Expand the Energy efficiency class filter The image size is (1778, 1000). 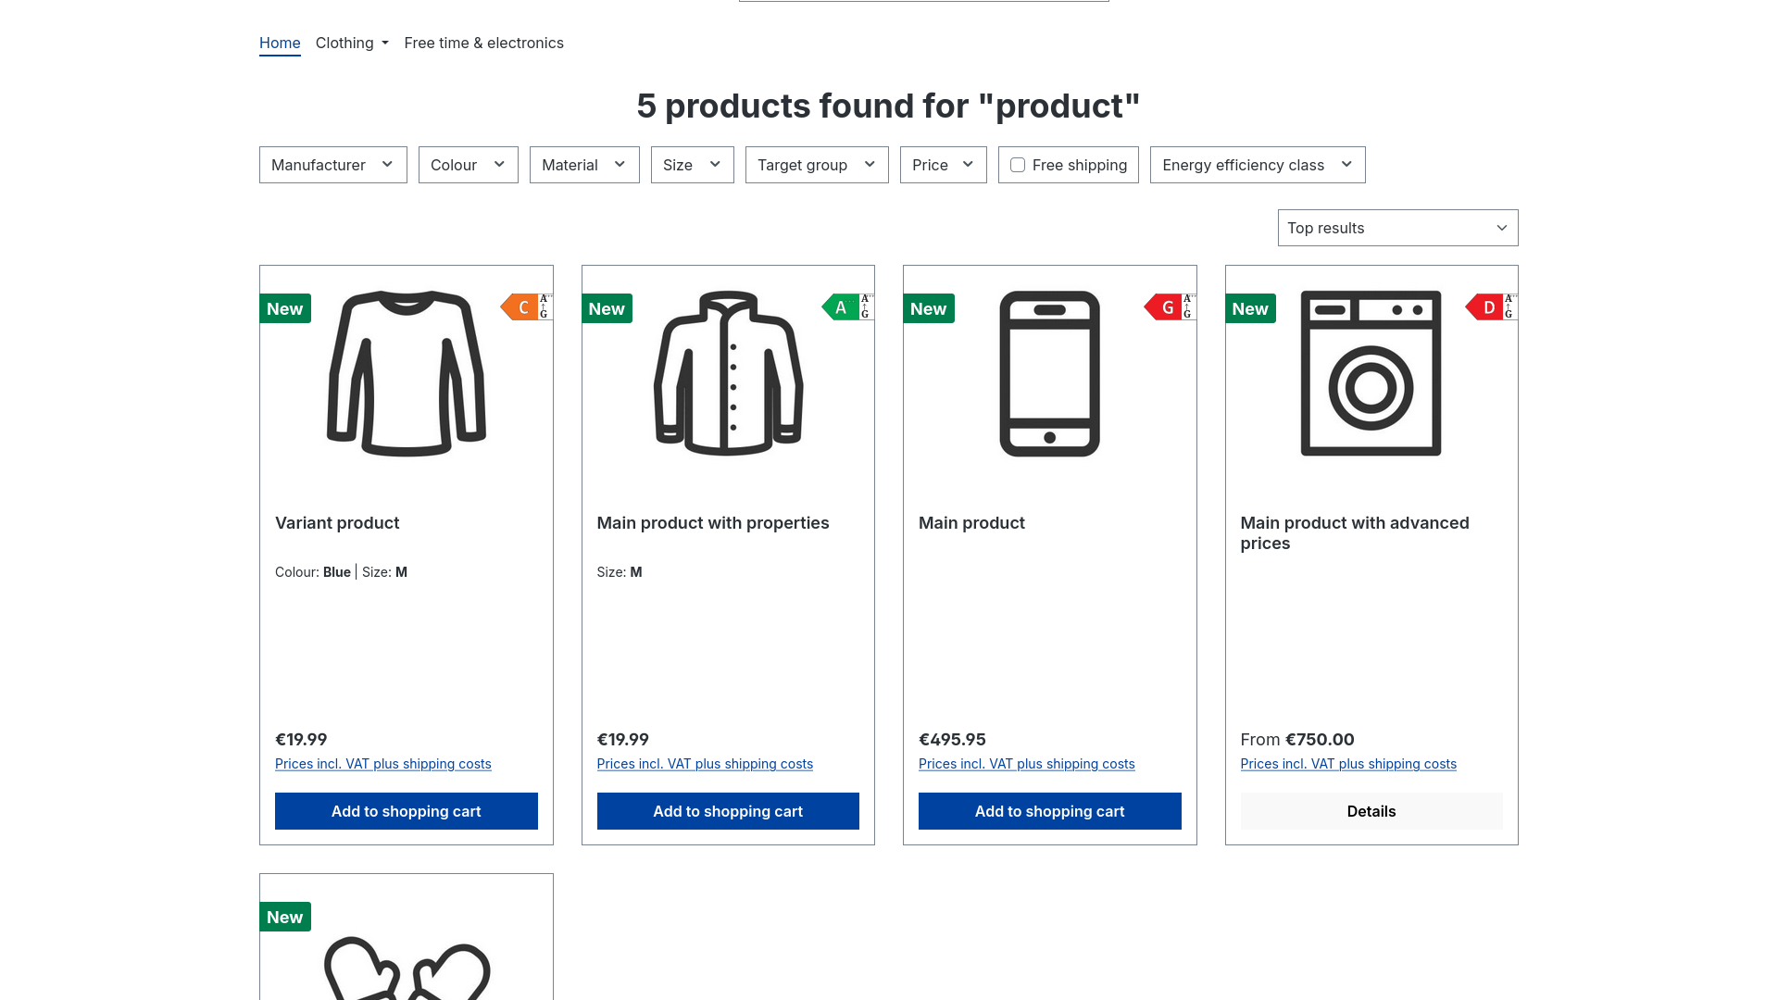click(1257, 165)
